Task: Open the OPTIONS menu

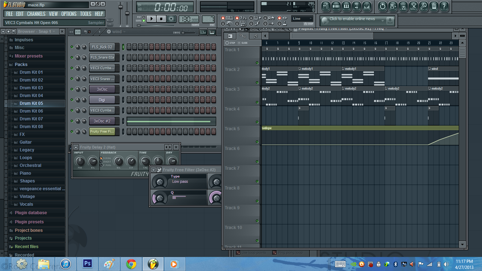Action: (69, 14)
